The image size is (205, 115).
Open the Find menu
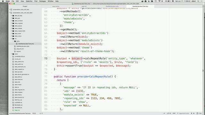tap(36, 1)
